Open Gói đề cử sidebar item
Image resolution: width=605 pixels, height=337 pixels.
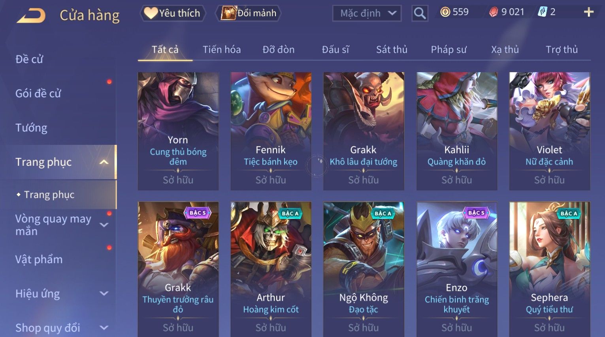(x=38, y=94)
